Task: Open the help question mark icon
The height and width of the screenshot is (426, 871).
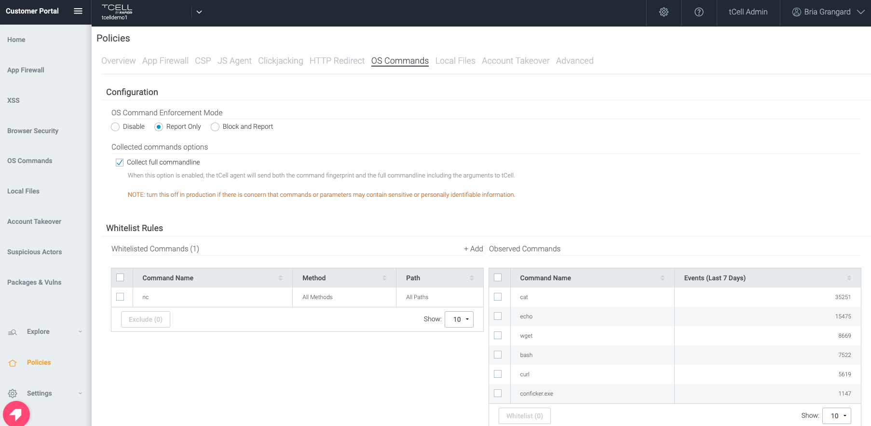Action: [x=698, y=12]
